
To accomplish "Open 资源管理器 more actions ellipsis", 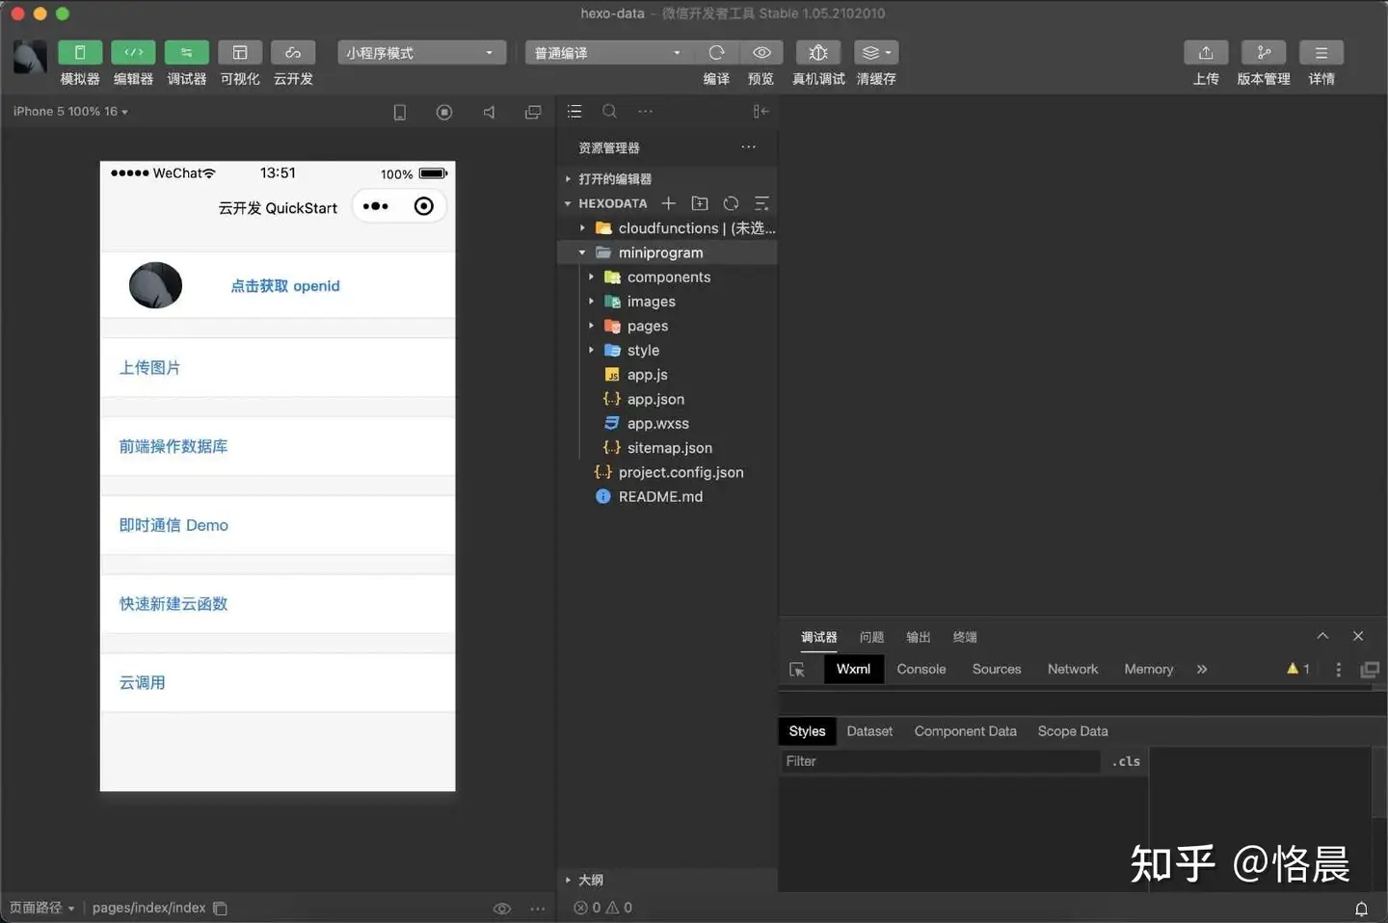I will pos(748,147).
